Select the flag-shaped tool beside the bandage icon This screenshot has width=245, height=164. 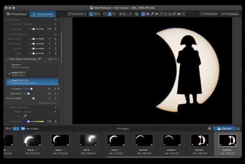point(170,14)
